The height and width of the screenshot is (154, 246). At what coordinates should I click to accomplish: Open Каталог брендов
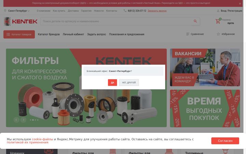[x=49, y=34]
